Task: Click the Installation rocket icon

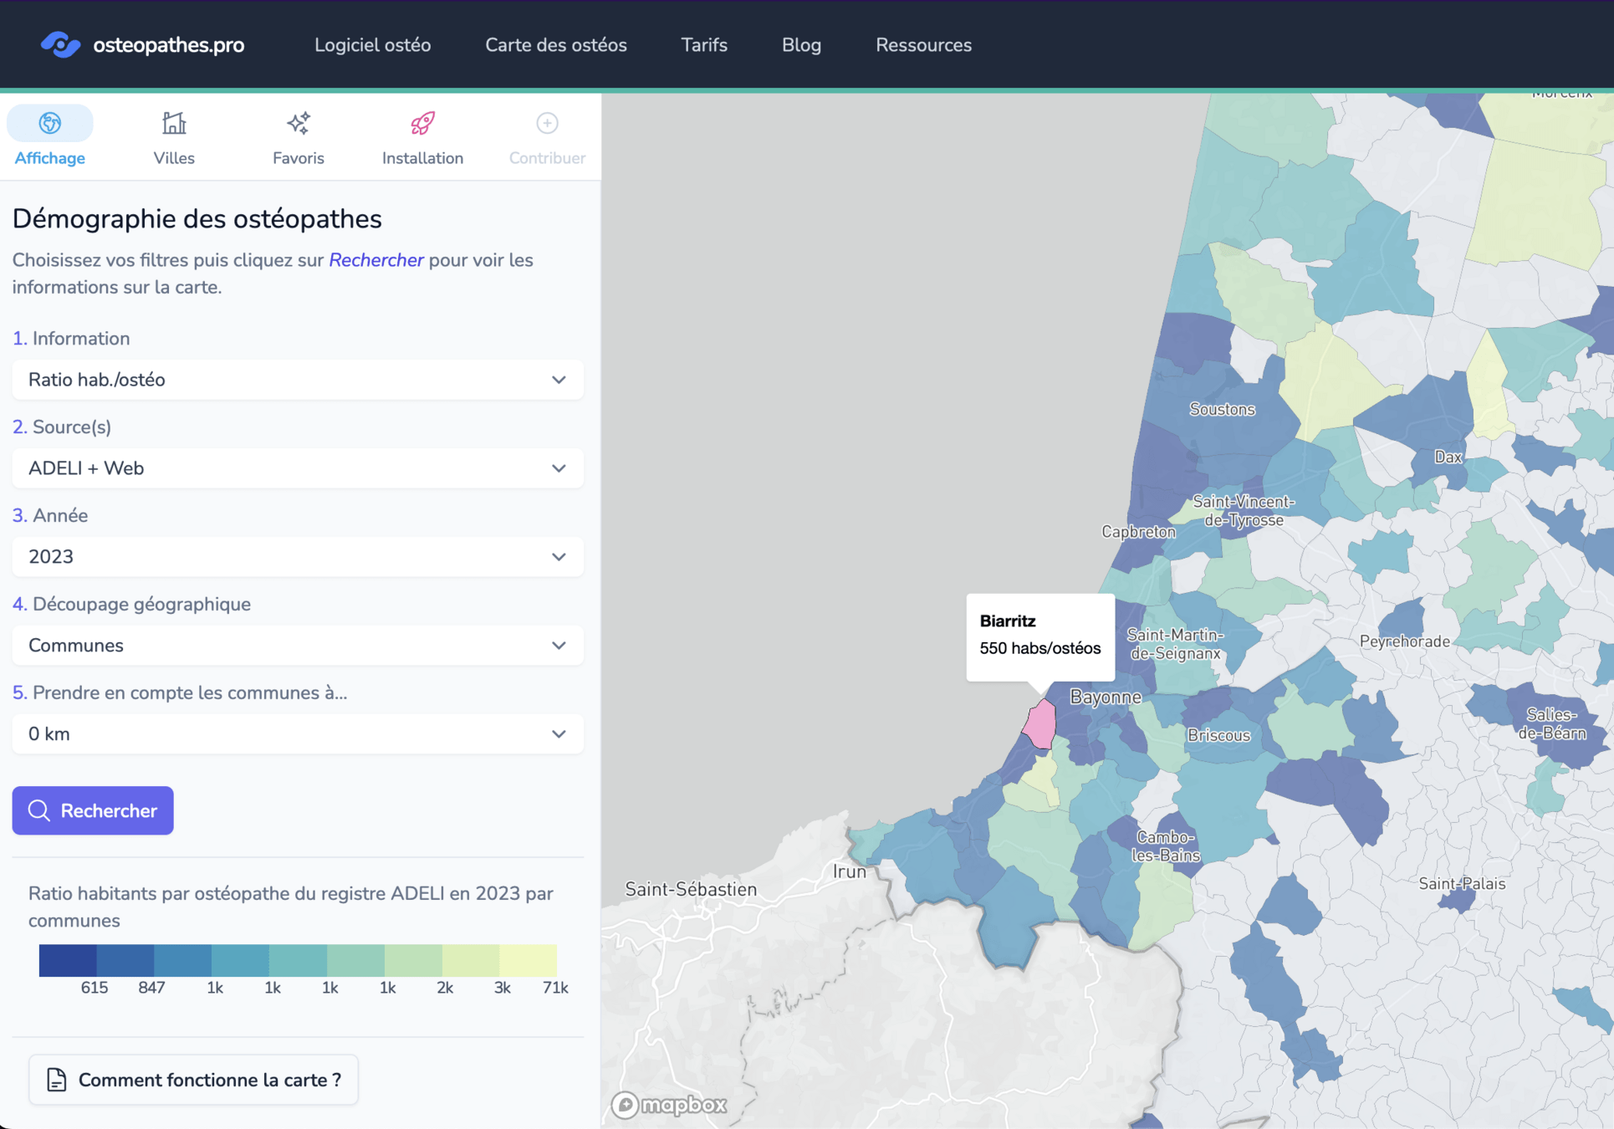Action: [422, 124]
